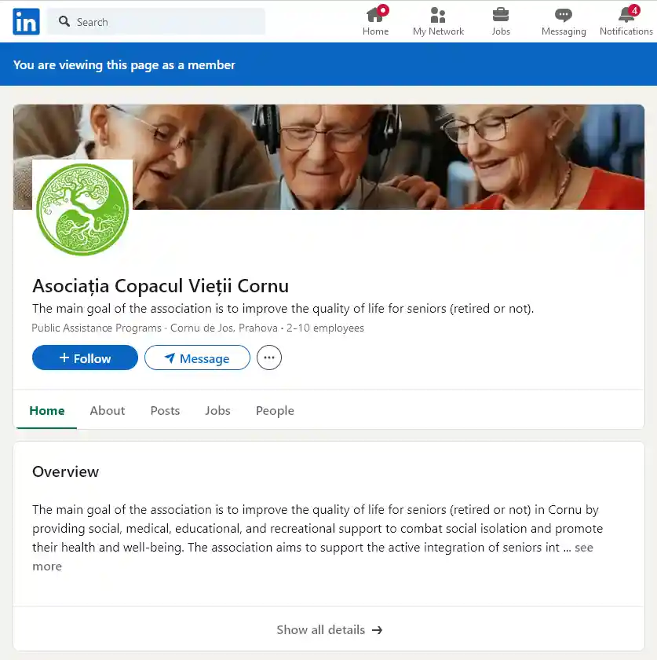
Task: Focus the Search input field
Action: [156, 21]
